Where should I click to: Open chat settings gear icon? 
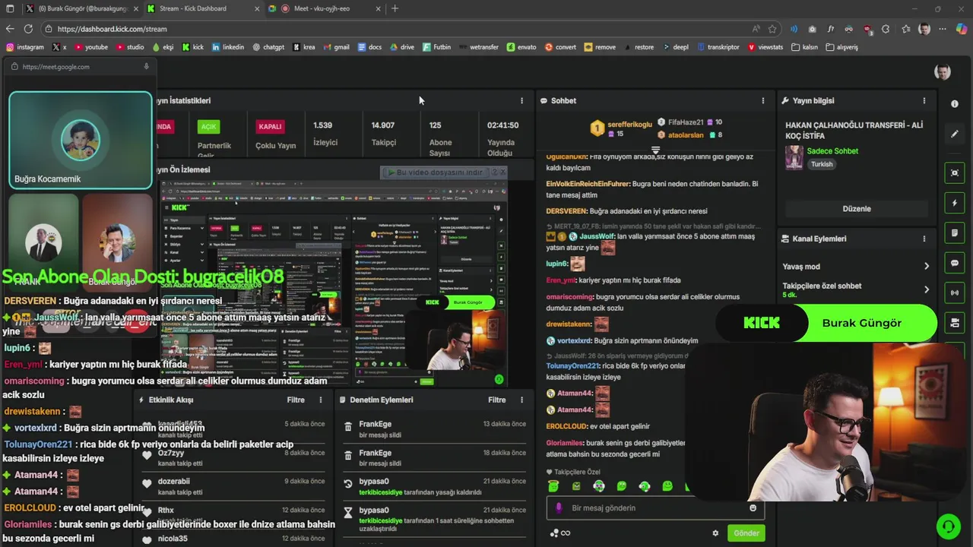pos(715,533)
